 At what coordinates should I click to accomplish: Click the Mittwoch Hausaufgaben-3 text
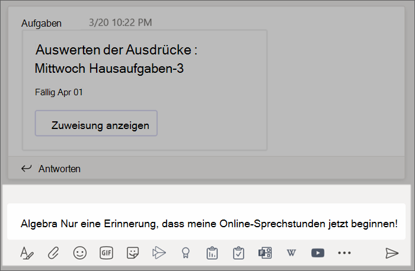[x=109, y=69]
